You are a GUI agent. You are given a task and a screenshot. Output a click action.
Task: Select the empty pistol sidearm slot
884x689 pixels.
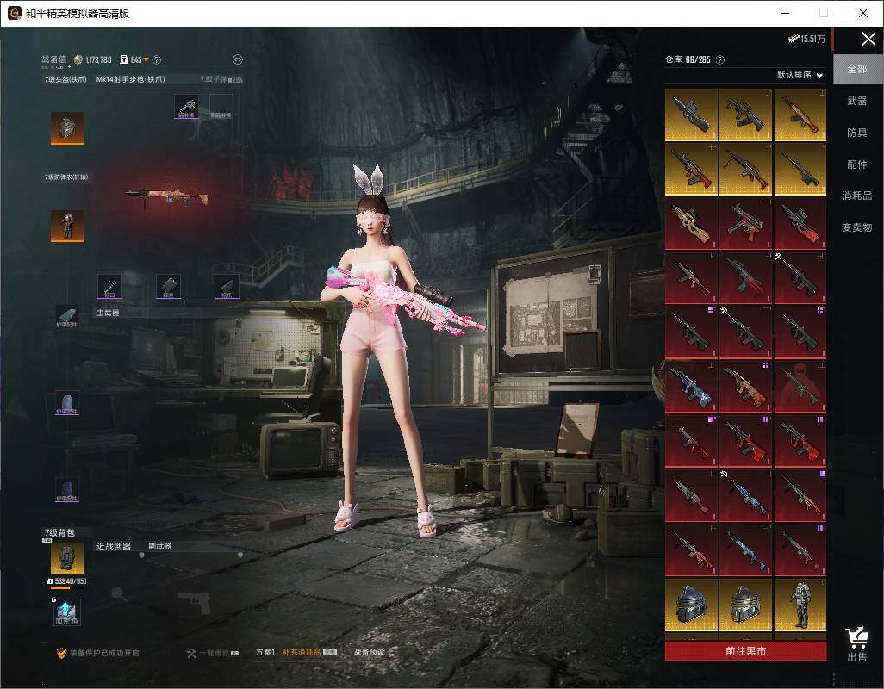point(194,604)
